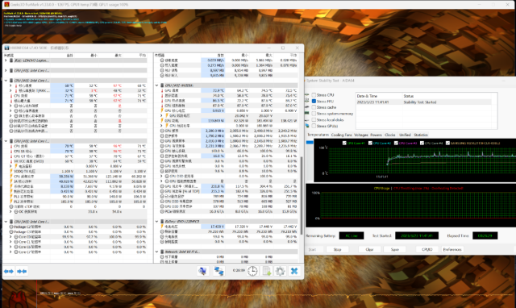The height and width of the screenshot is (308, 516).
Task: Start logging with the sheet-plus icon
Action: pyautogui.click(x=266, y=271)
